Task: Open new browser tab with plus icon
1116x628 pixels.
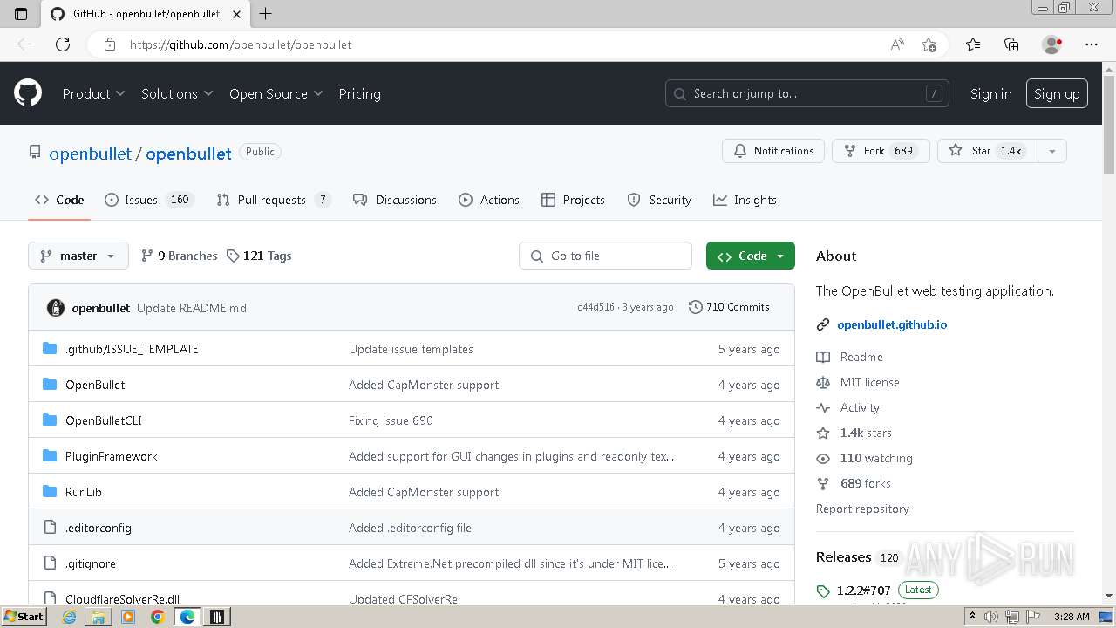Action: click(265, 14)
